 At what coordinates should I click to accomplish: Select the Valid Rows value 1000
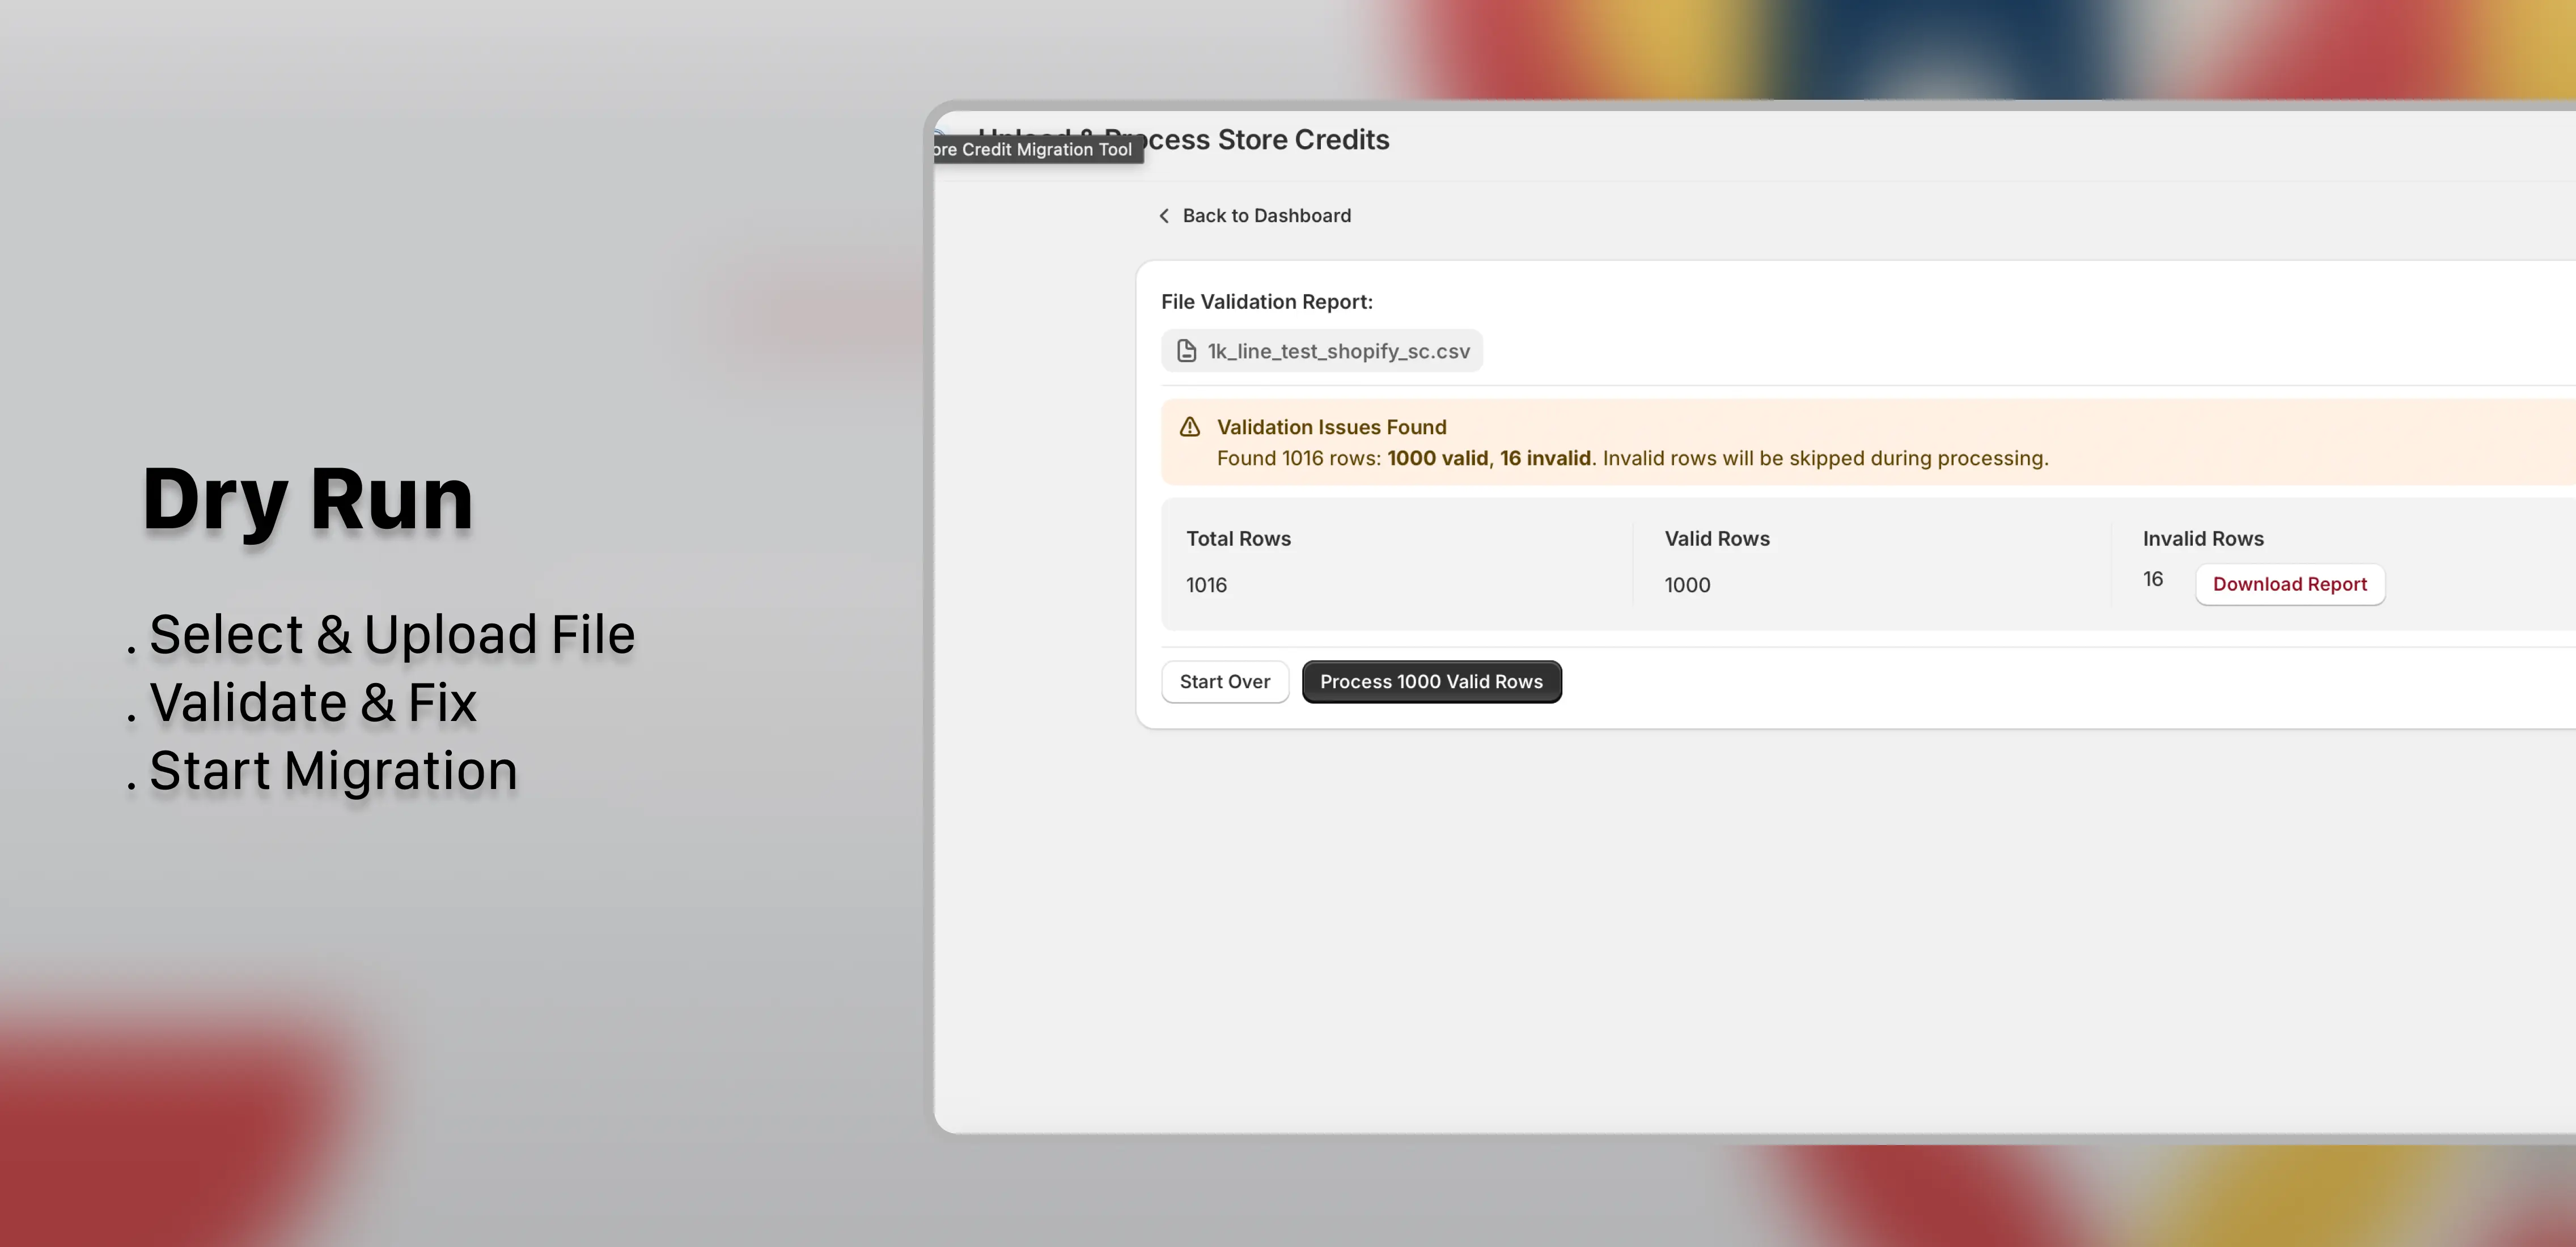coord(1687,585)
